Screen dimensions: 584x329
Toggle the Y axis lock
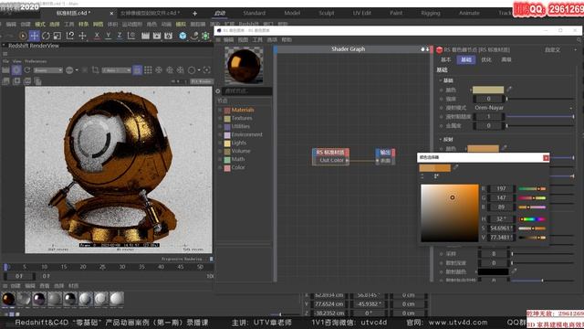(109, 36)
